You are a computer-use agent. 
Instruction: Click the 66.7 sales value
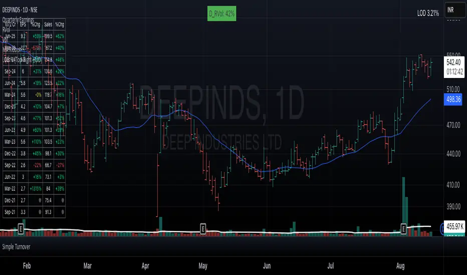click(x=48, y=165)
